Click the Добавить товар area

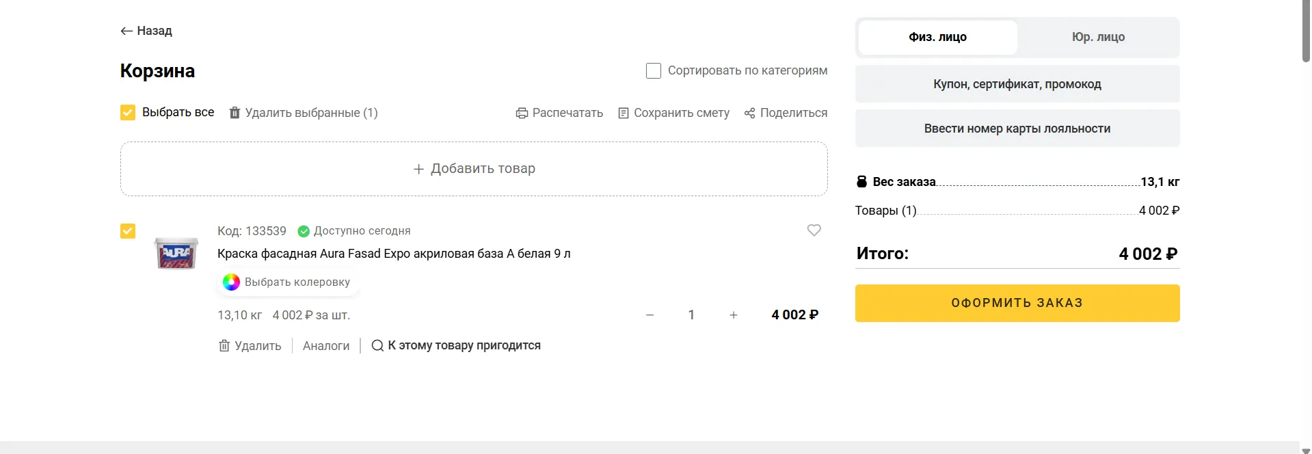pyautogui.click(x=474, y=169)
